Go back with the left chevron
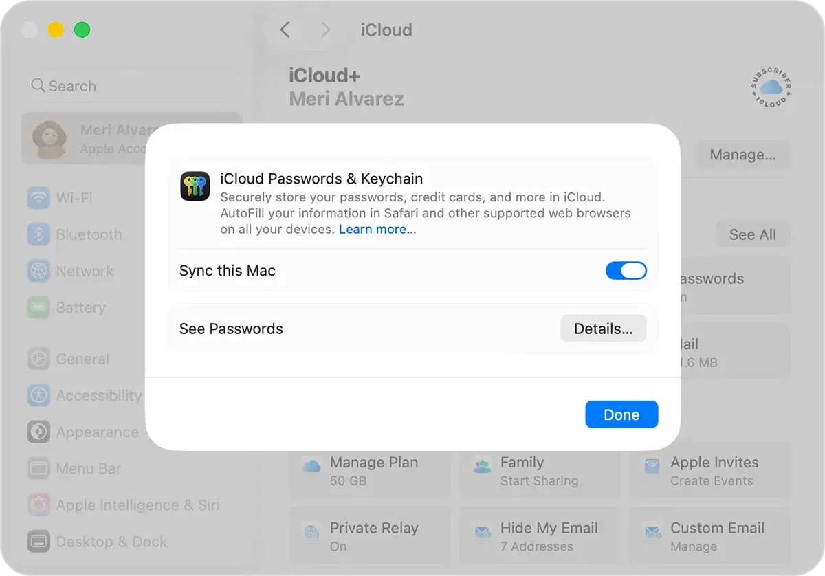This screenshot has height=576, width=825. [285, 30]
